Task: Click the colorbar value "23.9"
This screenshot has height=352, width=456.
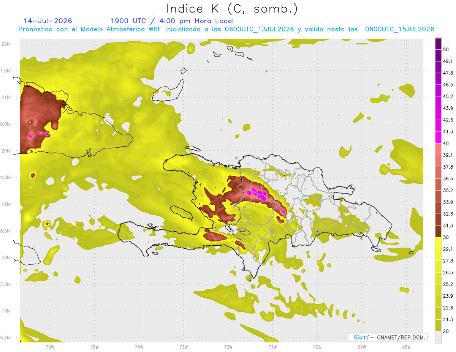Action: click(448, 296)
